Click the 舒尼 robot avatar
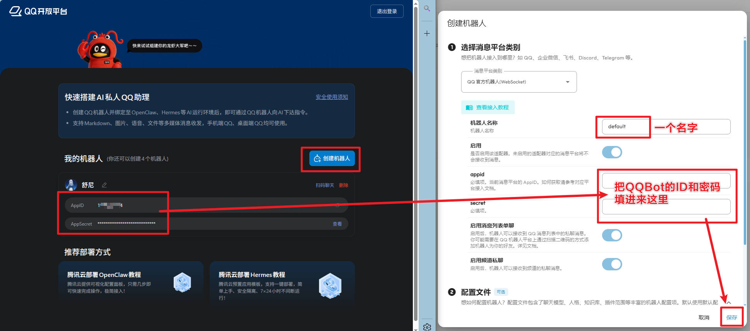750x331 pixels. coord(71,185)
